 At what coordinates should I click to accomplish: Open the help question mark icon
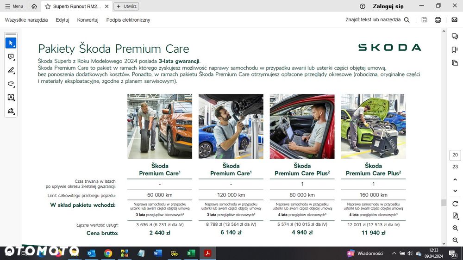point(363,6)
